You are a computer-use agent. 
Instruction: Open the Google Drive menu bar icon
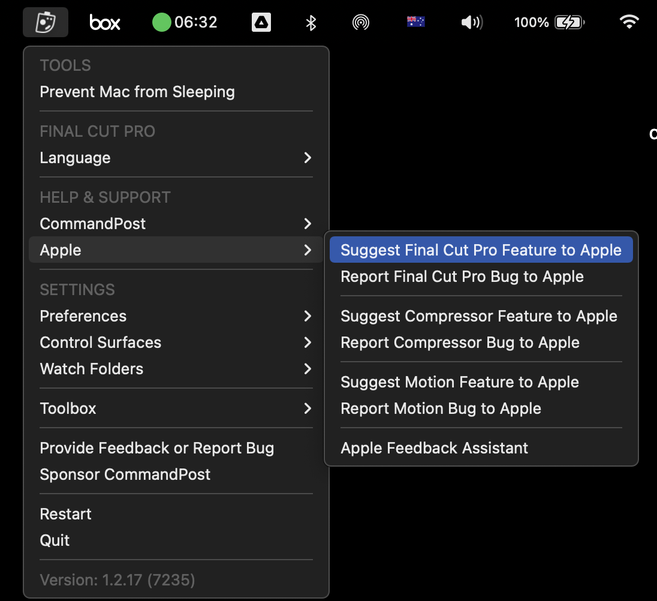[x=261, y=22]
